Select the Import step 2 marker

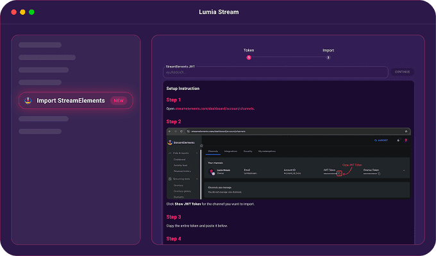(328, 58)
